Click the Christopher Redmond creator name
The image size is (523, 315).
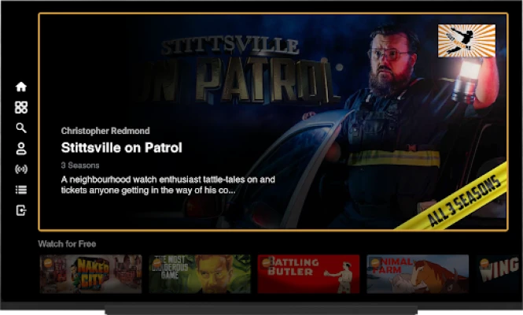(x=105, y=131)
